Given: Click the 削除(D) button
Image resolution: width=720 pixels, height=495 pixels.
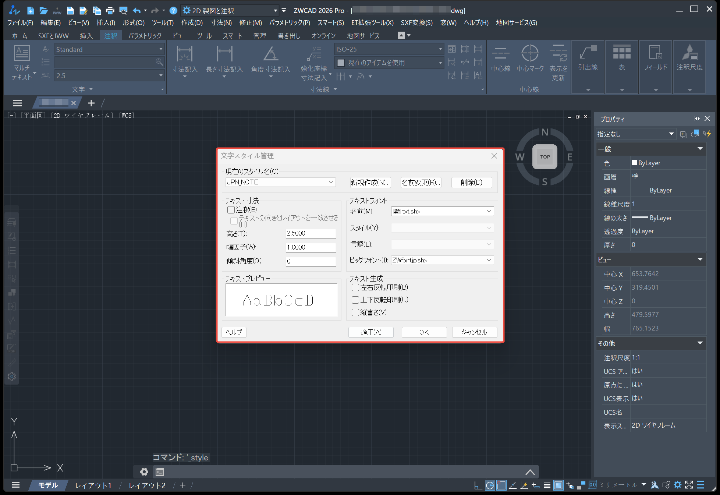Looking at the screenshot, I should [x=472, y=183].
